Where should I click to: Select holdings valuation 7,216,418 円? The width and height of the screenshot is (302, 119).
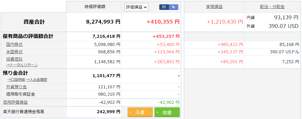pyautogui.click(x=106, y=36)
